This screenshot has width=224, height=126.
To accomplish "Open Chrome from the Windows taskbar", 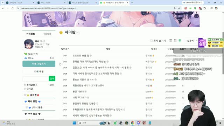I will click(x=133, y=123).
